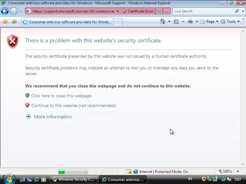
Task: Open the search provider options dropdown
Action: point(243,11)
